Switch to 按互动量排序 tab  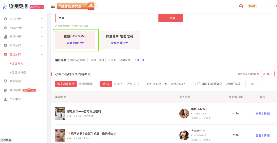tap(66, 84)
